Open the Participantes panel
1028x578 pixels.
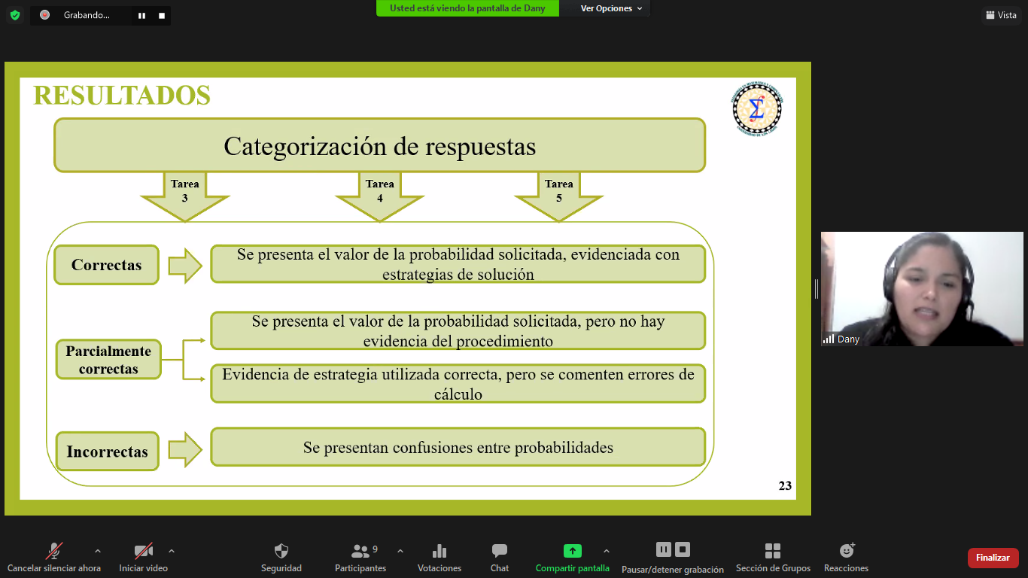360,552
